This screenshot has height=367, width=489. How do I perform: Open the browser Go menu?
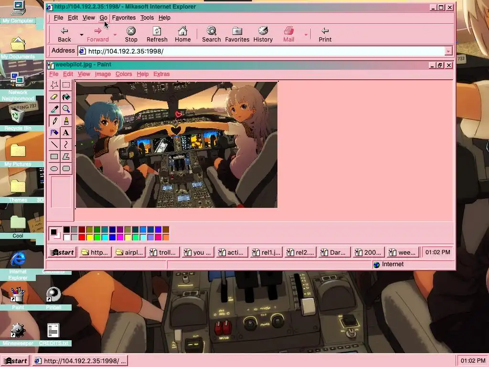coord(103,18)
